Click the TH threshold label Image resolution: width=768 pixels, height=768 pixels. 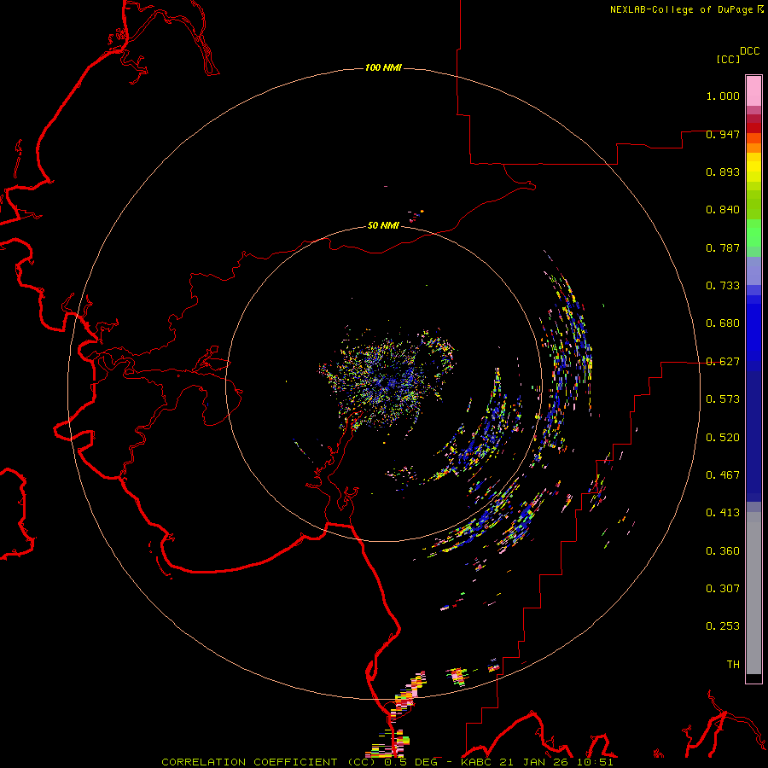pyautogui.click(x=733, y=665)
